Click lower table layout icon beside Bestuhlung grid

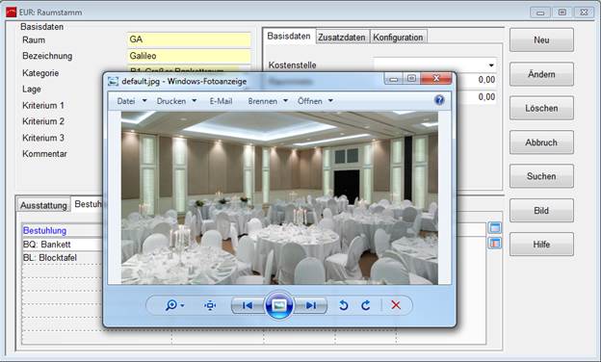495,243
